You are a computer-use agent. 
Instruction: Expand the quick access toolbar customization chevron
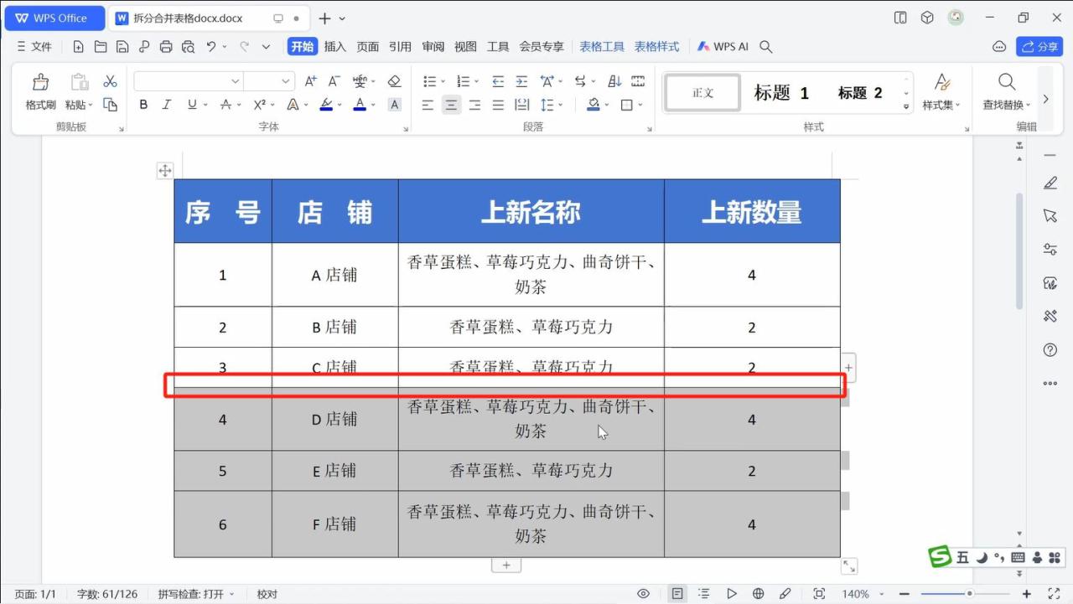pos(267,47)
